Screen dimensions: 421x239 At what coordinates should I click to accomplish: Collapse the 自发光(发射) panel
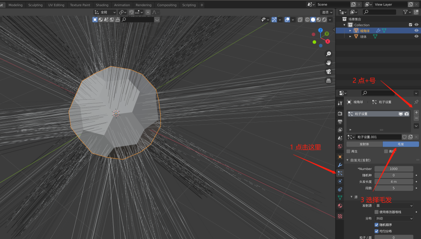tap(347, 160)
